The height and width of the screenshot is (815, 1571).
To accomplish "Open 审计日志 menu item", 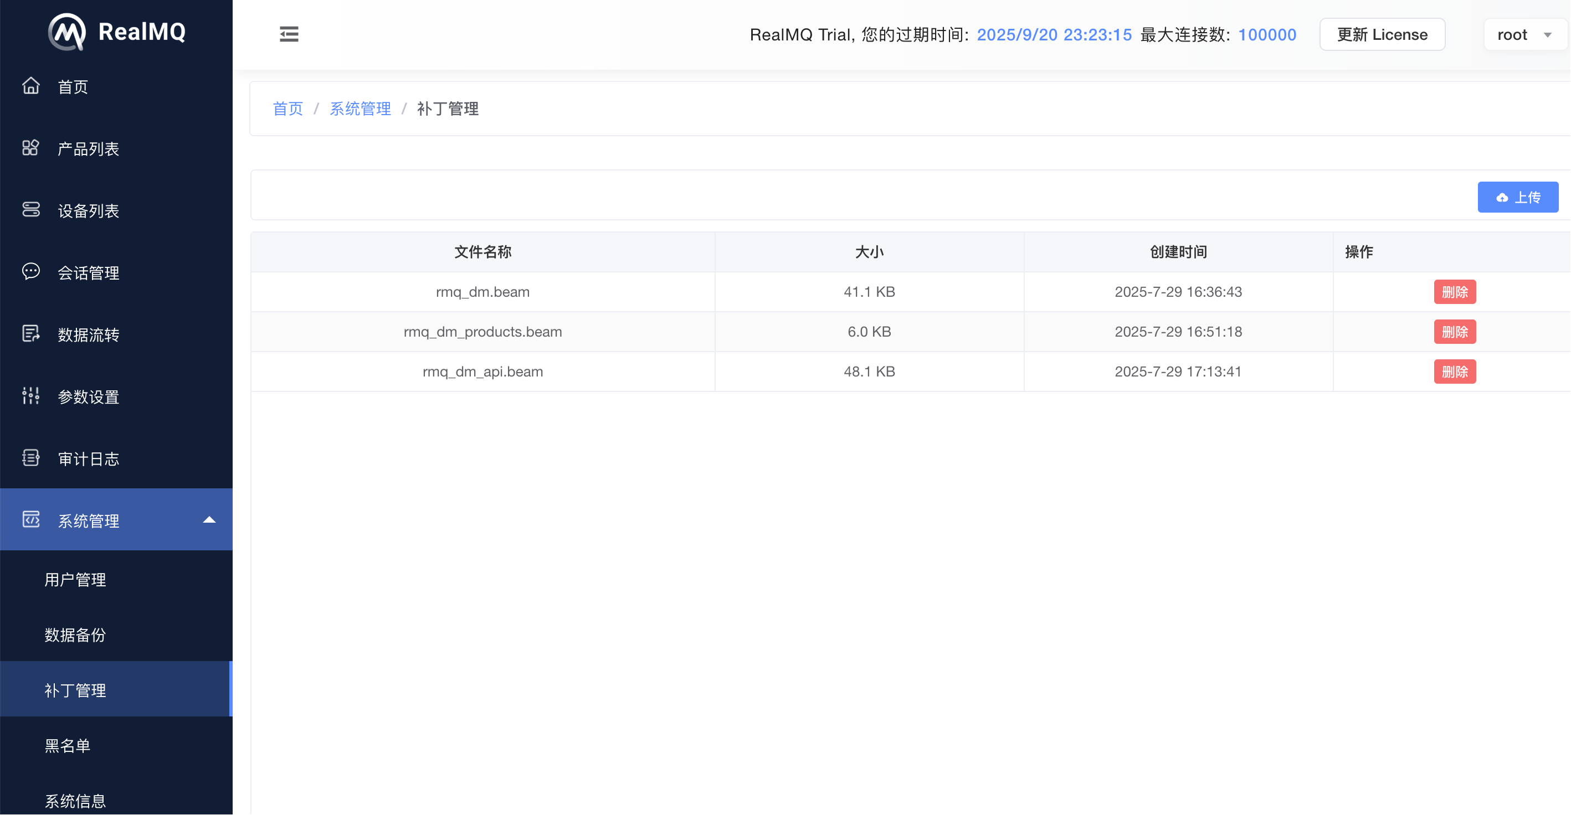I will [116, 459].
